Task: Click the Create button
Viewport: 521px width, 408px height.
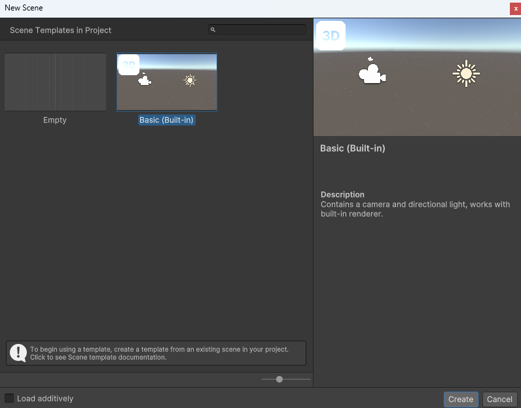Action: [461, 399]
